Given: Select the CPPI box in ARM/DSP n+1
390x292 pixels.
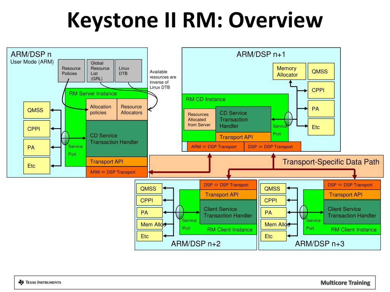Looking at the screenshot, I should pos(321,90).
